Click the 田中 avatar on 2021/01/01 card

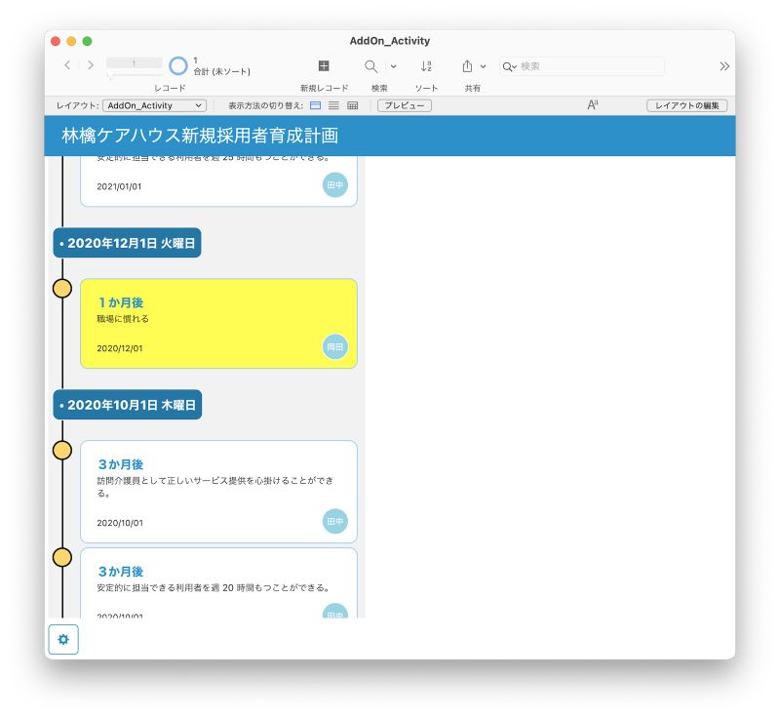click(335, 185)
